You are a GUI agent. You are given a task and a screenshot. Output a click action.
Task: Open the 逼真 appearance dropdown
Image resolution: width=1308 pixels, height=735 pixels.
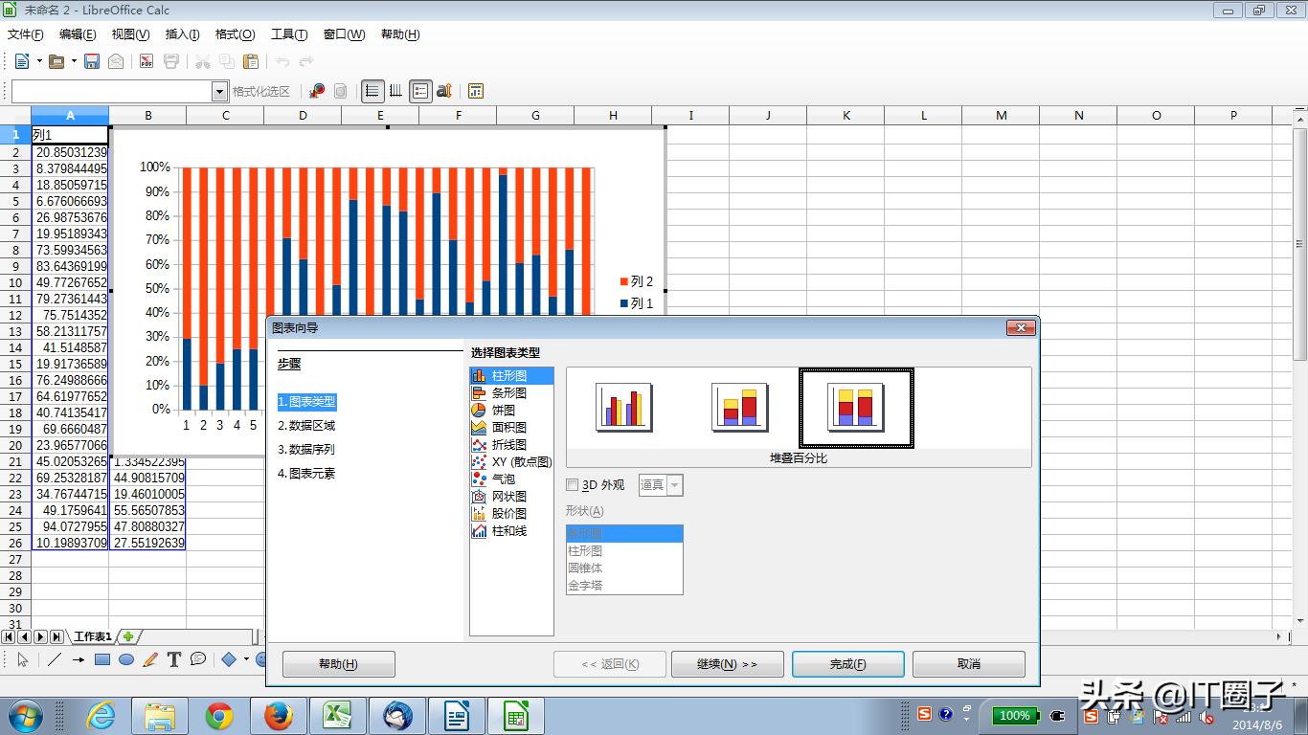(x=675, y=485)
